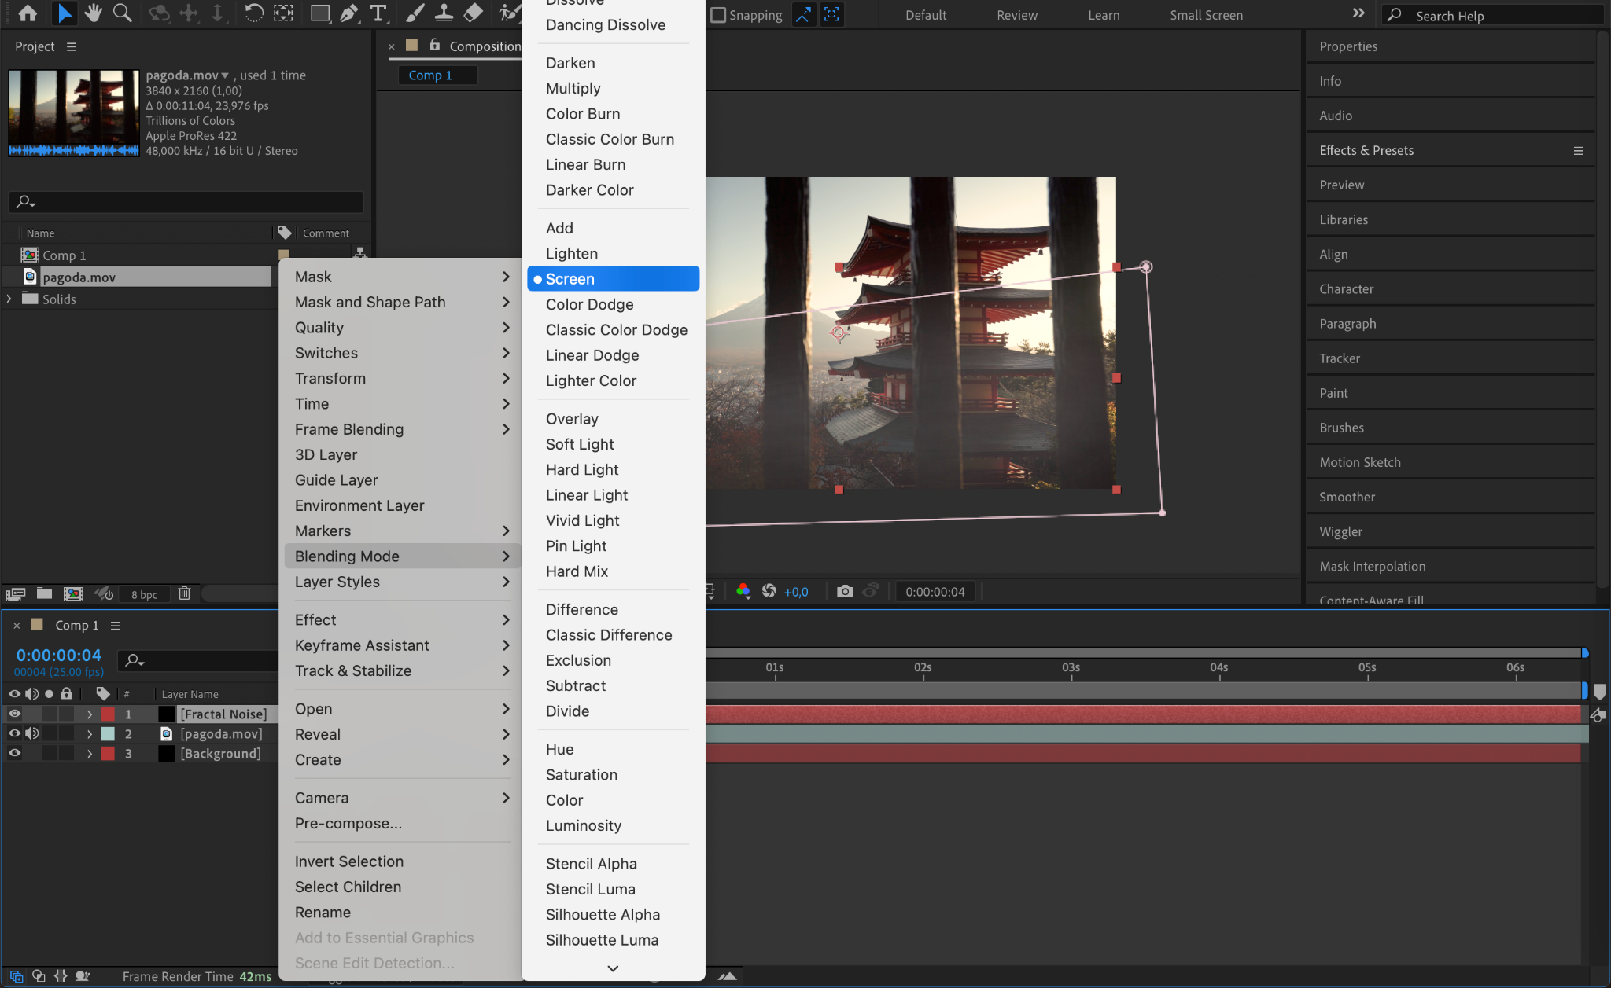The width and height of the screenshot is (1611, 988).
Task: Select the Type tool
Action: click(x=378, y=13)
